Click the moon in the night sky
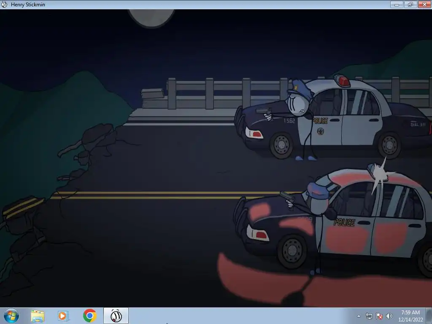This screenshot has width=432, height=324. pyautogui.click(x=151, y=18)
